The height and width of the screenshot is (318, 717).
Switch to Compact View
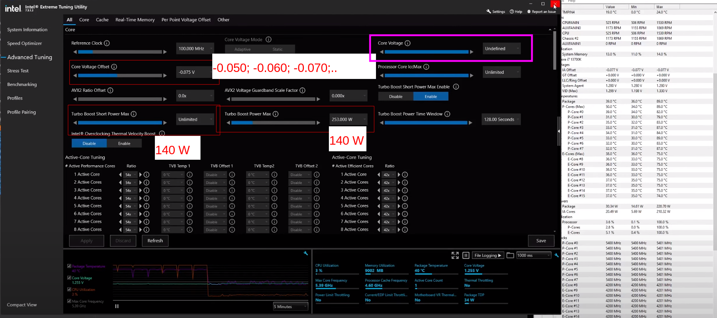tap(22, 305)
